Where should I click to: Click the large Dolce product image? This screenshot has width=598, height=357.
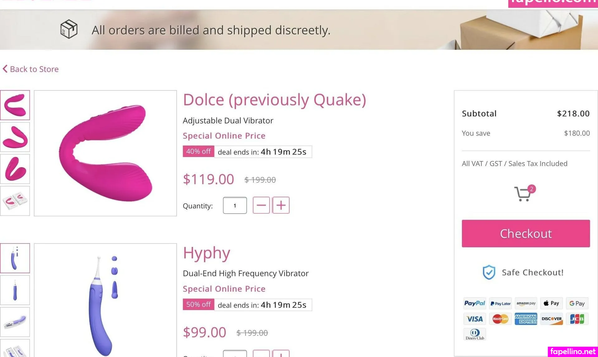(x=105, y=153)
